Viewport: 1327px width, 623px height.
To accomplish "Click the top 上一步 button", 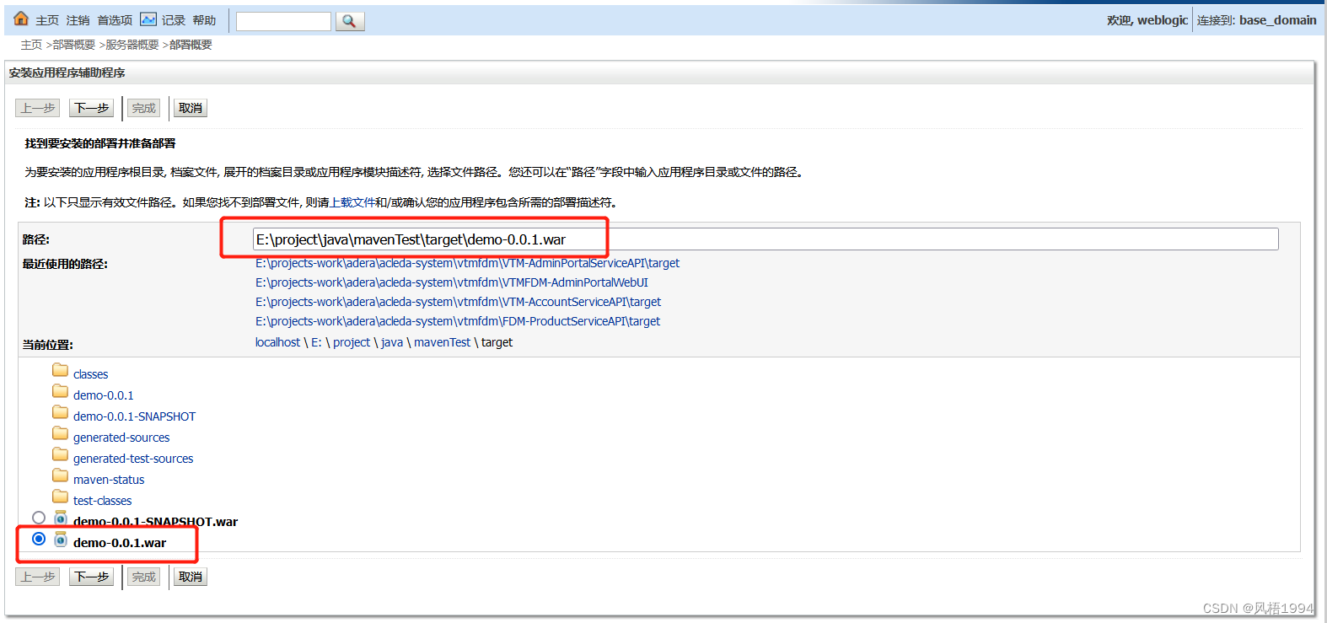I will [x=37, y=108].
